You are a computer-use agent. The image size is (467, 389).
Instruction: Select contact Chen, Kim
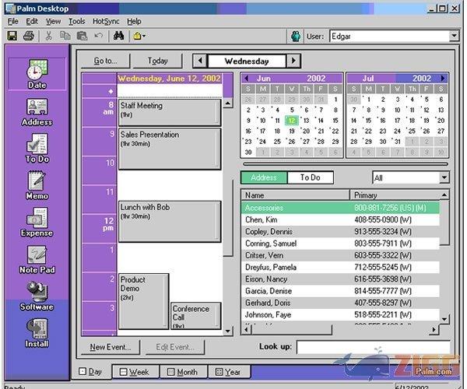[340, 219]
